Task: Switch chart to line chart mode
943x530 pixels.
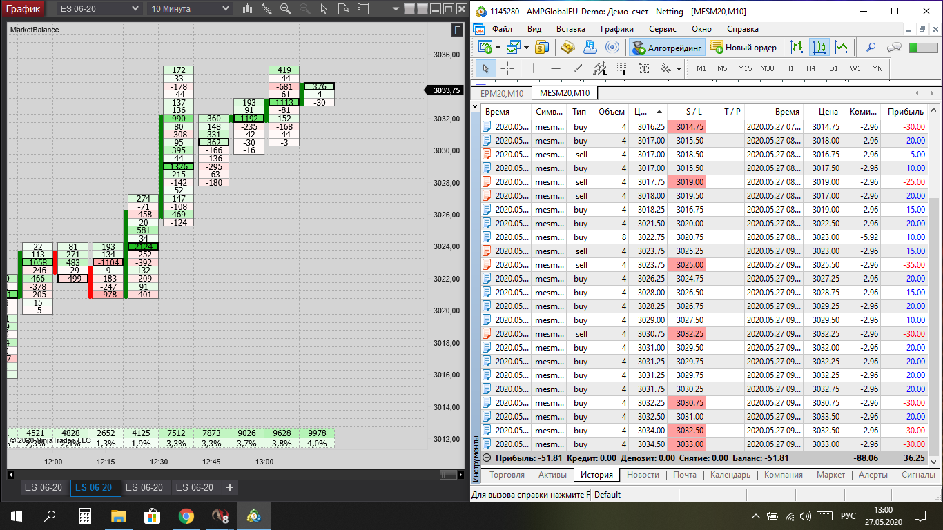Action: [x=842, y=47]
